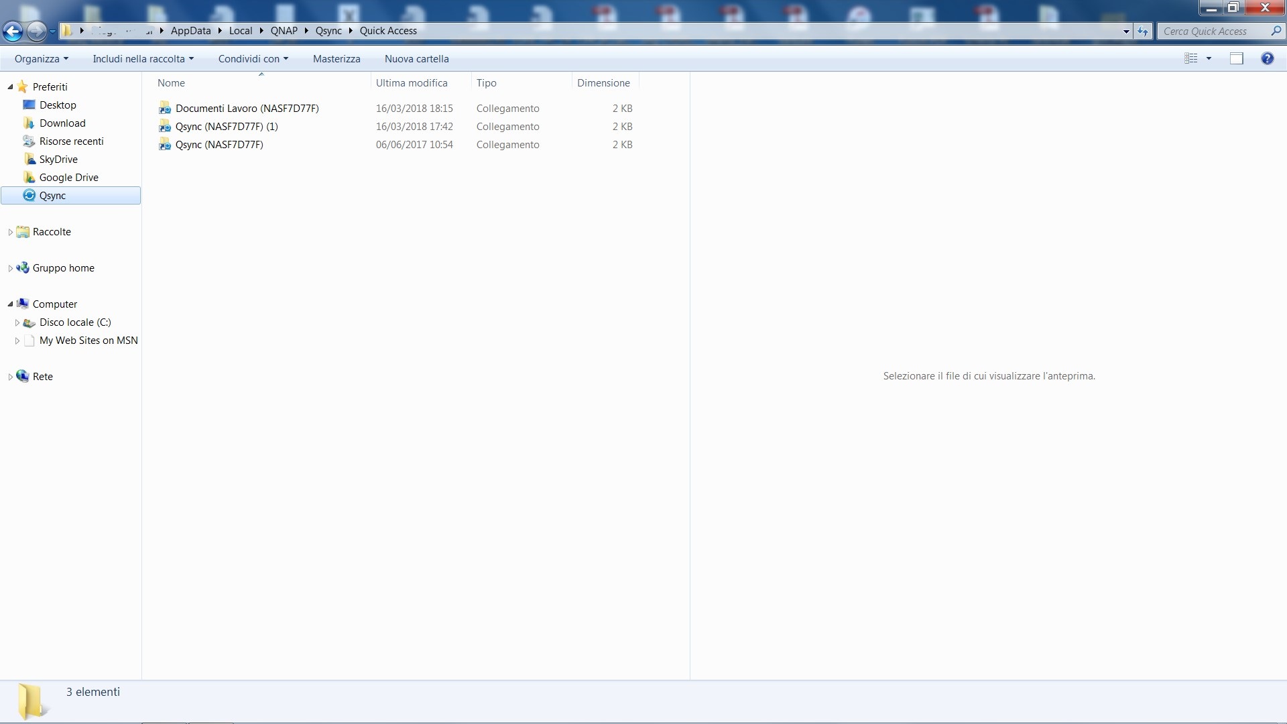Viewport: 1287px width, 724px height.
Task: Click the Rete network icon
Action: pyautogui.click(x=23, y=377)
